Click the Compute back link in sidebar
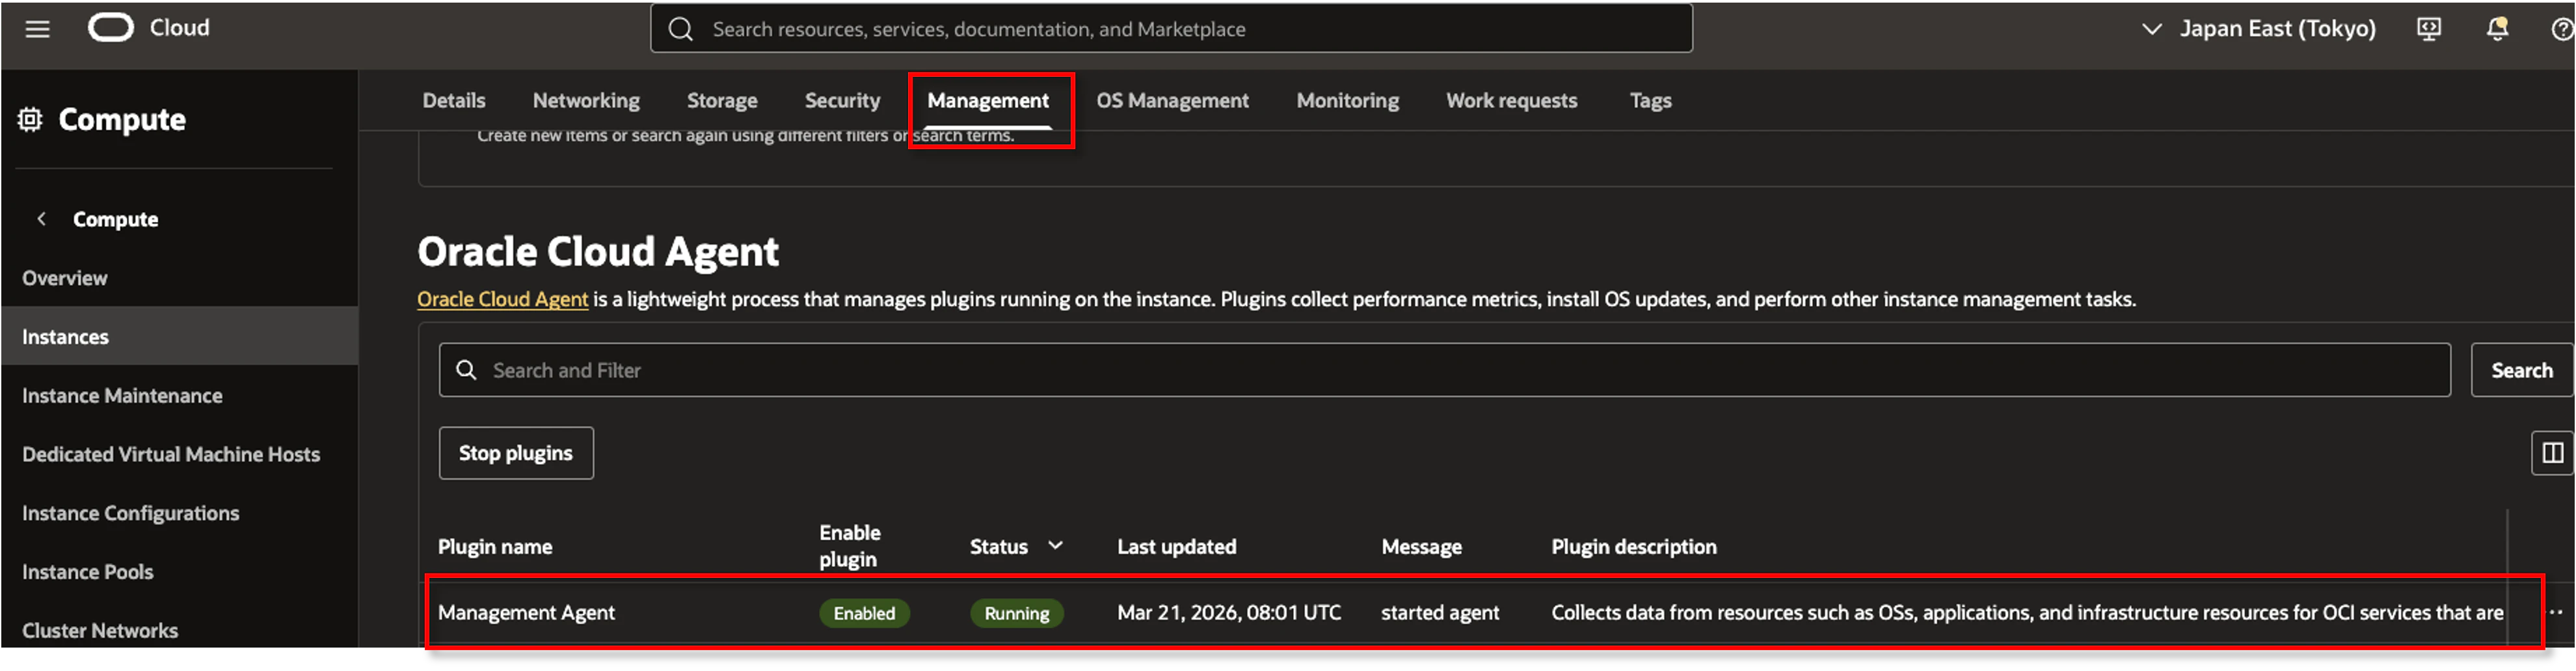This screenshot has width=2576, height=671. tap(115, 219)
